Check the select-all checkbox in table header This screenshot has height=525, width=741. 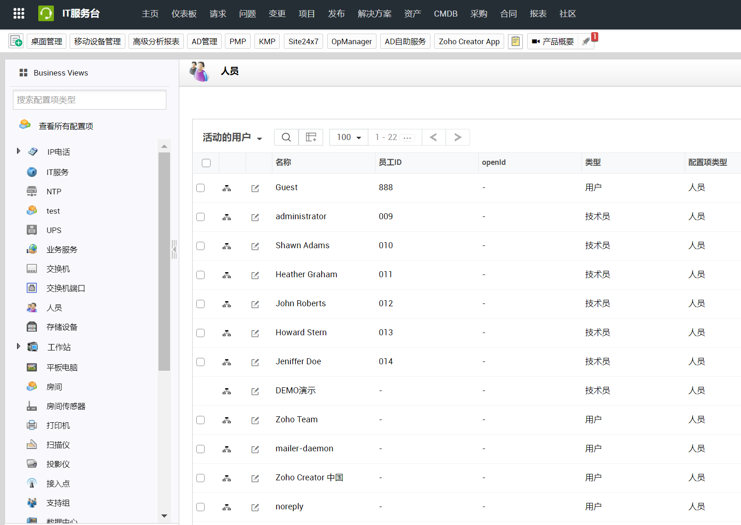tap(206, 163)
